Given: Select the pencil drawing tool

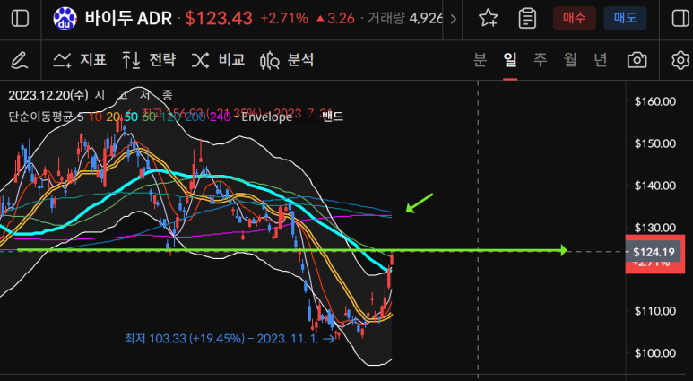Looking at the screenshot, I should [20, 60].
